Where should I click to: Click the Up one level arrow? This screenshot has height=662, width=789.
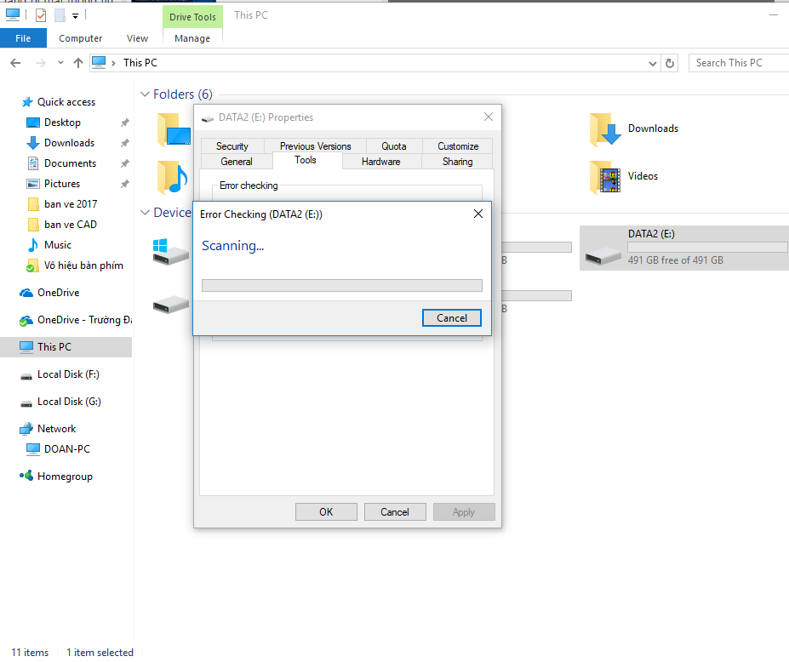coord(78,63)
